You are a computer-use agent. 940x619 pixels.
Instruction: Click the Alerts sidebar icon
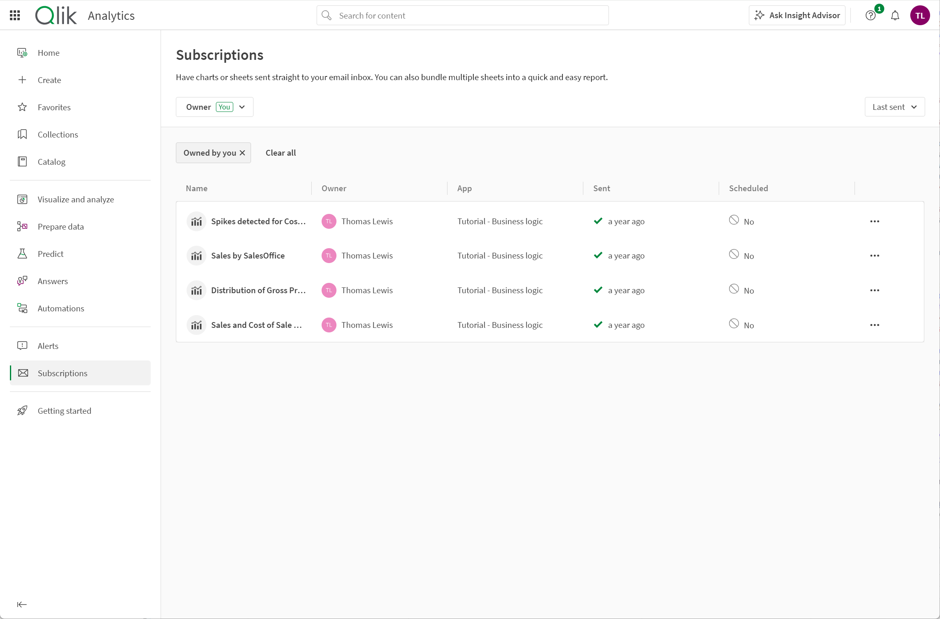point(23,345)
